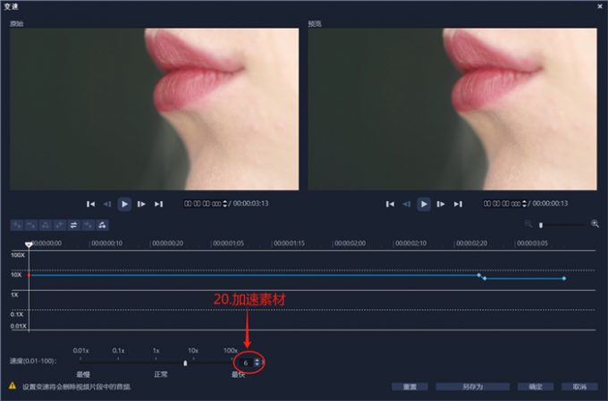
Task: Click the 00:00:02:00 ruler label
Action: [x=350, y=243]
